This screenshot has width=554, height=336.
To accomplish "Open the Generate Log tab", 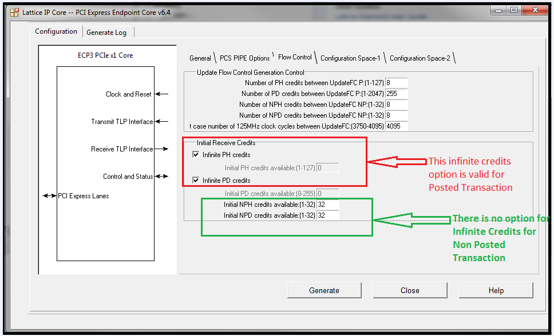I will click(x=106, y=33).
